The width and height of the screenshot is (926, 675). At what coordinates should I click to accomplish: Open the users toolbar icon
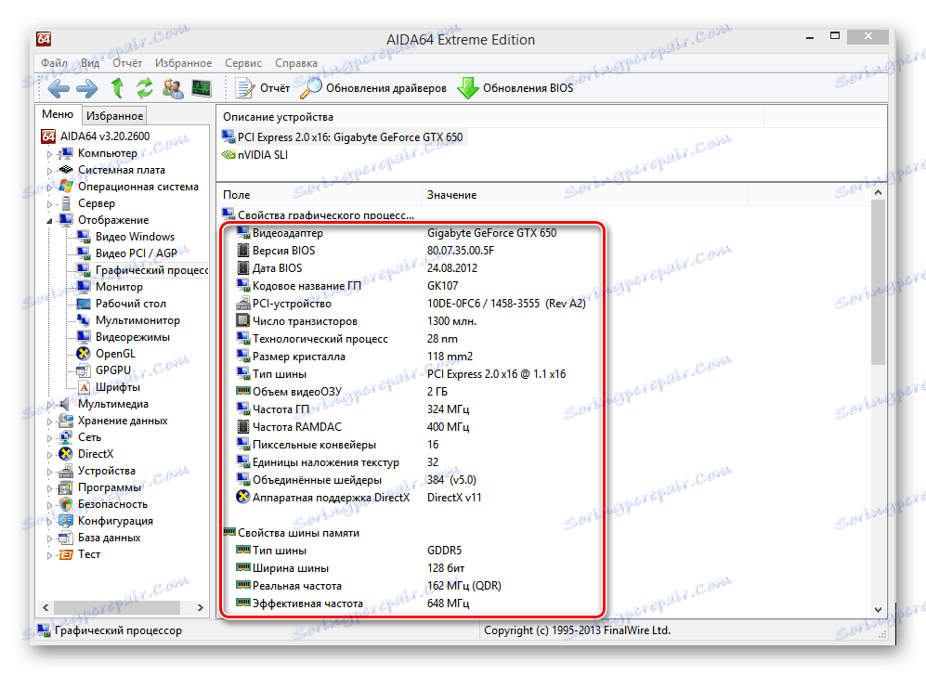pyautogui.click(x=173, y=88)
